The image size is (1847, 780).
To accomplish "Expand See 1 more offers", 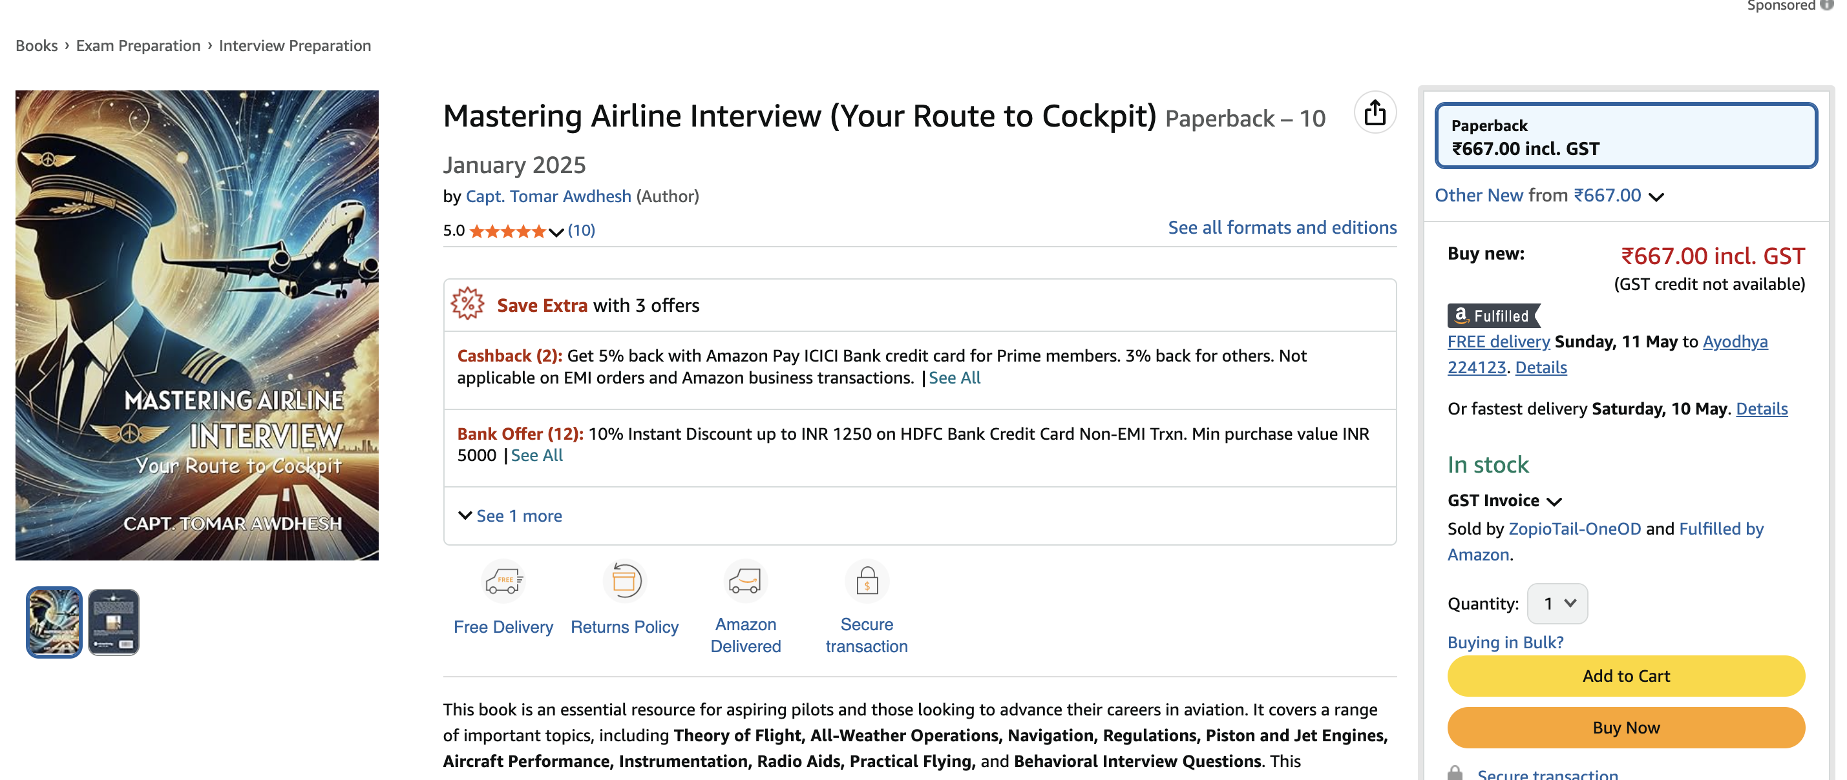I will 510,516.
